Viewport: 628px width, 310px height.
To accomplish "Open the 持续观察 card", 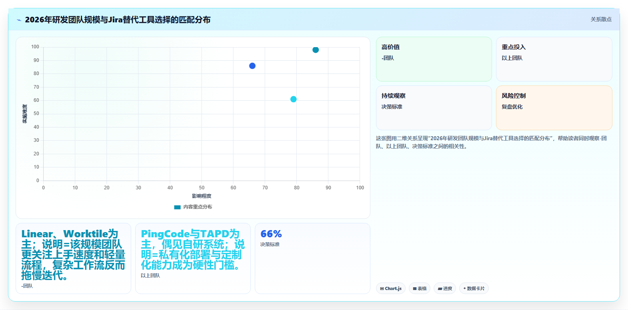I will tap(434, 108).
